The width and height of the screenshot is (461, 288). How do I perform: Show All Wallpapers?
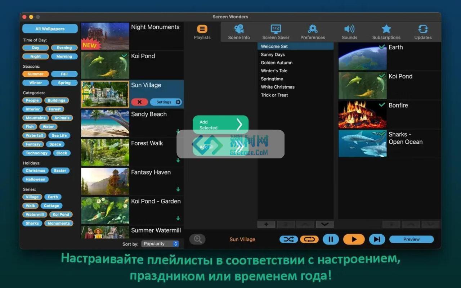pyautogui.click(x=50, y=29)
